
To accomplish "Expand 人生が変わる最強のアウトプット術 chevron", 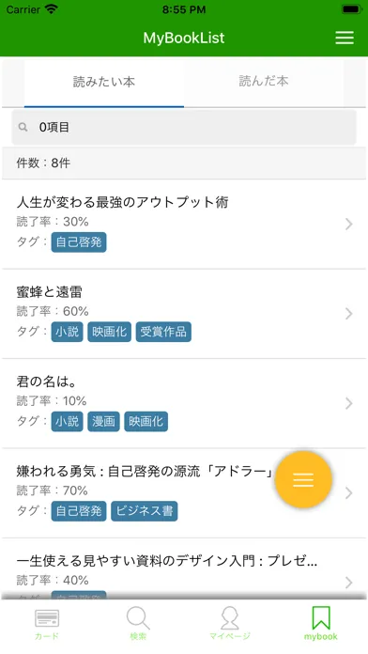I will (x=349, y=224).
